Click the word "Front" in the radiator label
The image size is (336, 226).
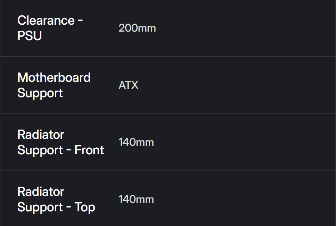pyautogui.click(x=89, y=150)
